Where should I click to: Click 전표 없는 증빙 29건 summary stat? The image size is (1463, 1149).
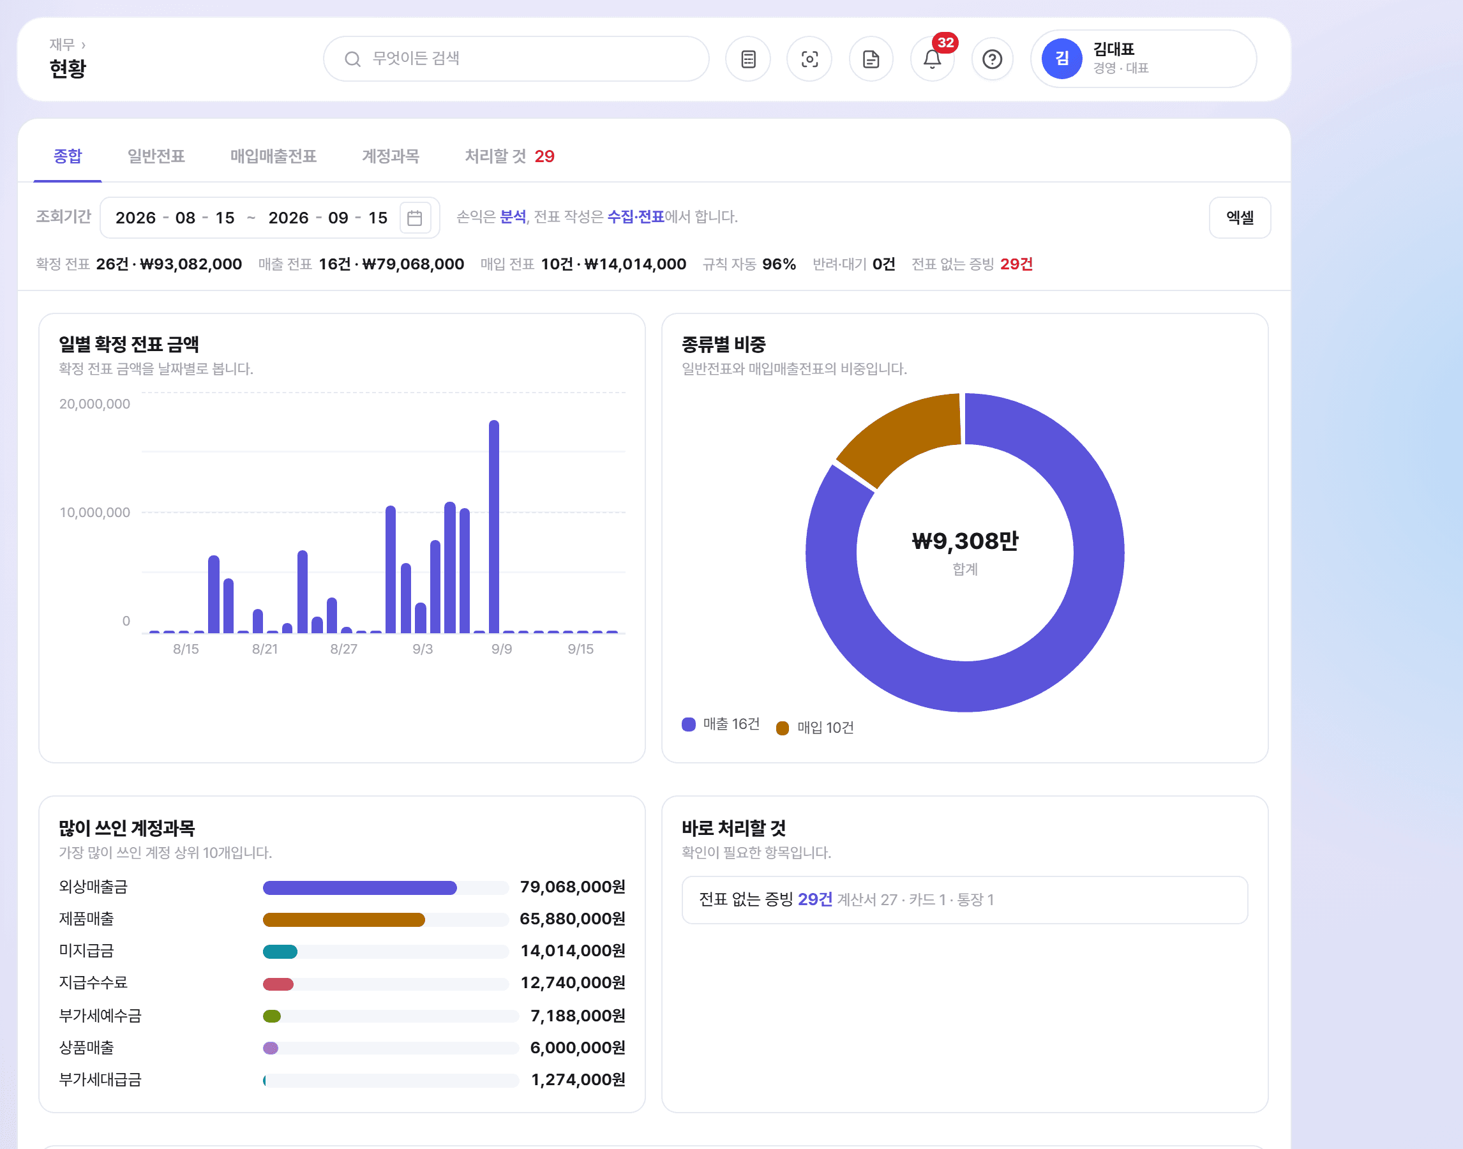tap(972, 264)
